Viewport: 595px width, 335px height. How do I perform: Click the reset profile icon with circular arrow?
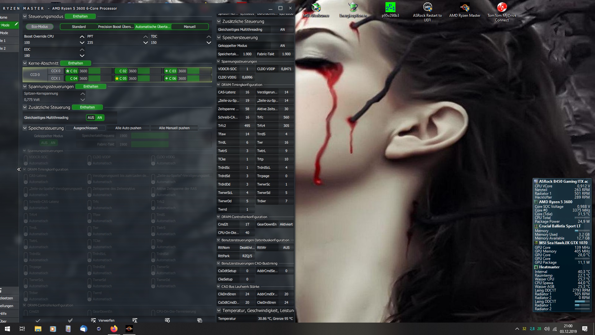pyautogui.click(x=167, y=320)
